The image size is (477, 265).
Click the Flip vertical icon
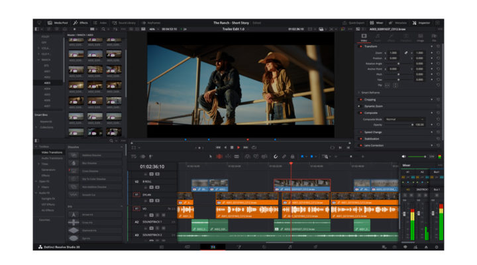click(395, 85)
